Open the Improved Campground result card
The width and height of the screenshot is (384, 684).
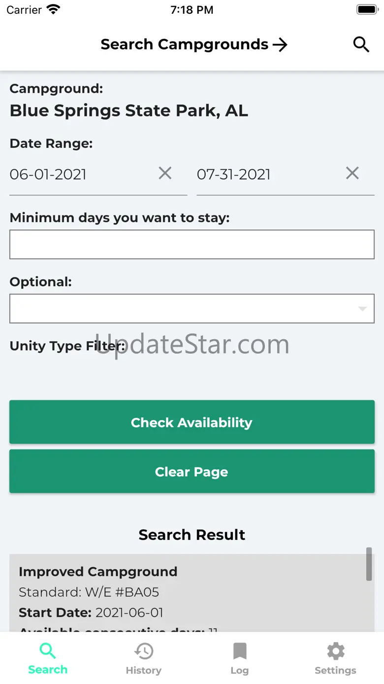click(192, 593)
